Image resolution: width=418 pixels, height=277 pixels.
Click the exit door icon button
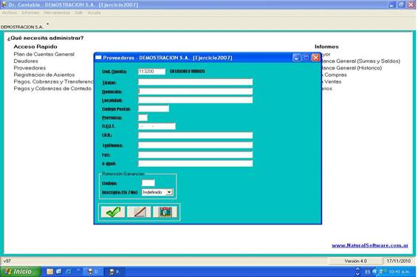click(x=165, y=212)
